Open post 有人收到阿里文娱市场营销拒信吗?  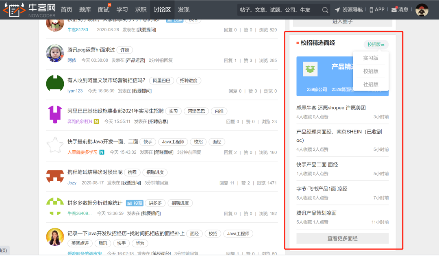[x=106, y=80]
